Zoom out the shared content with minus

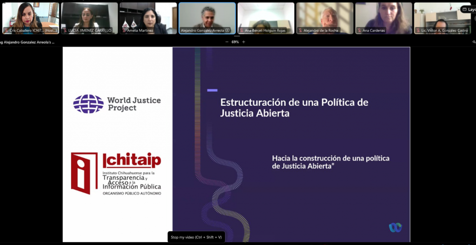click(227, 42)
